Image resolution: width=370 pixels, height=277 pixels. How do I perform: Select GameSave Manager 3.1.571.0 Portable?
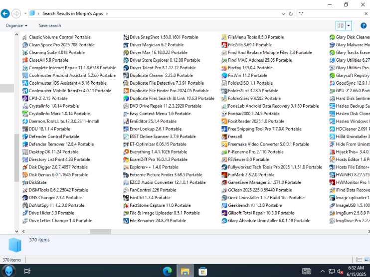[x=261, y=182]
